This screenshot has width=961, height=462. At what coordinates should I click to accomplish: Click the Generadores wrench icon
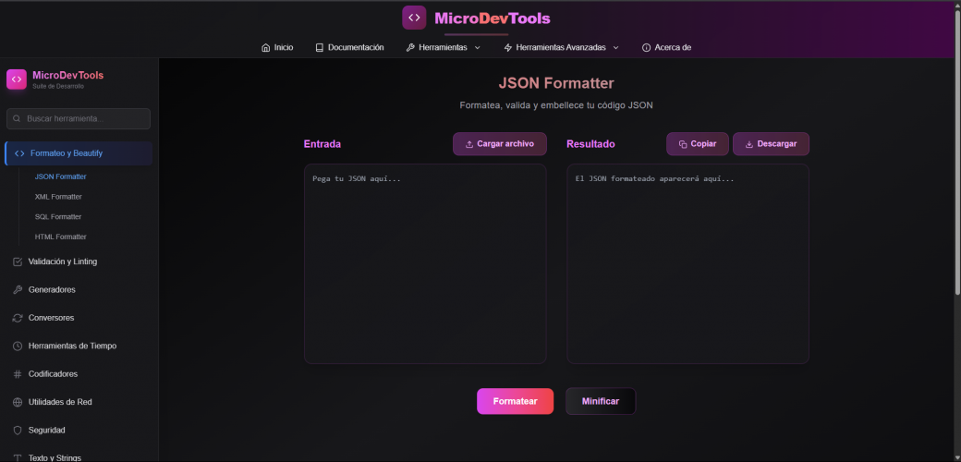[18, 290]
